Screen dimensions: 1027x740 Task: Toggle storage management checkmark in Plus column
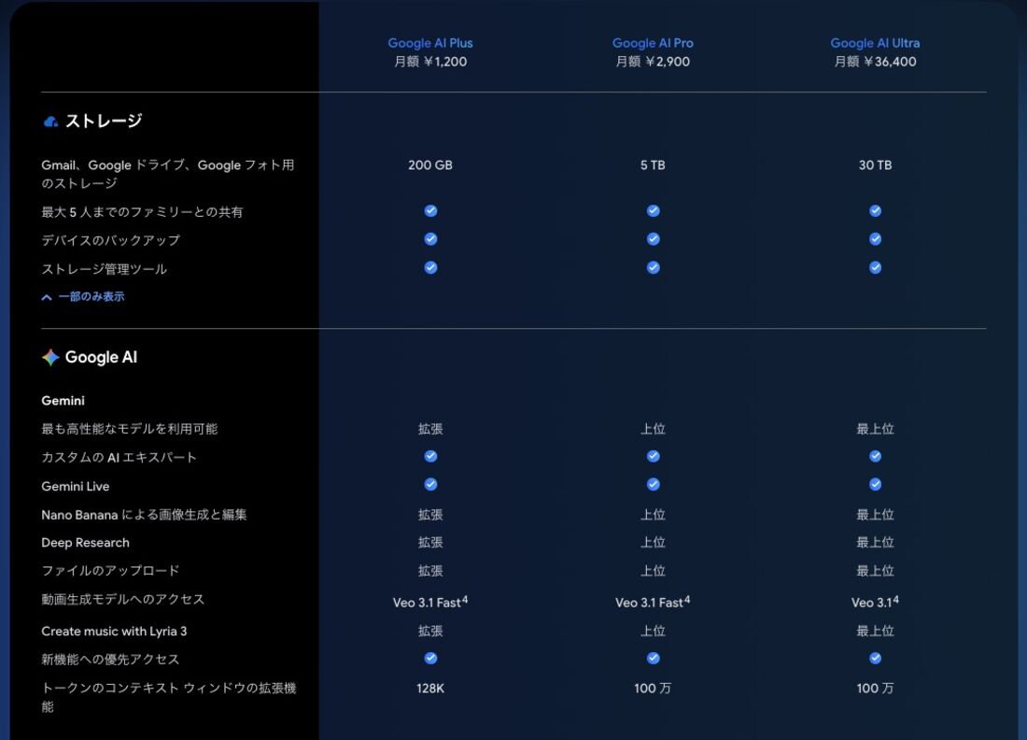coord(429,266)
